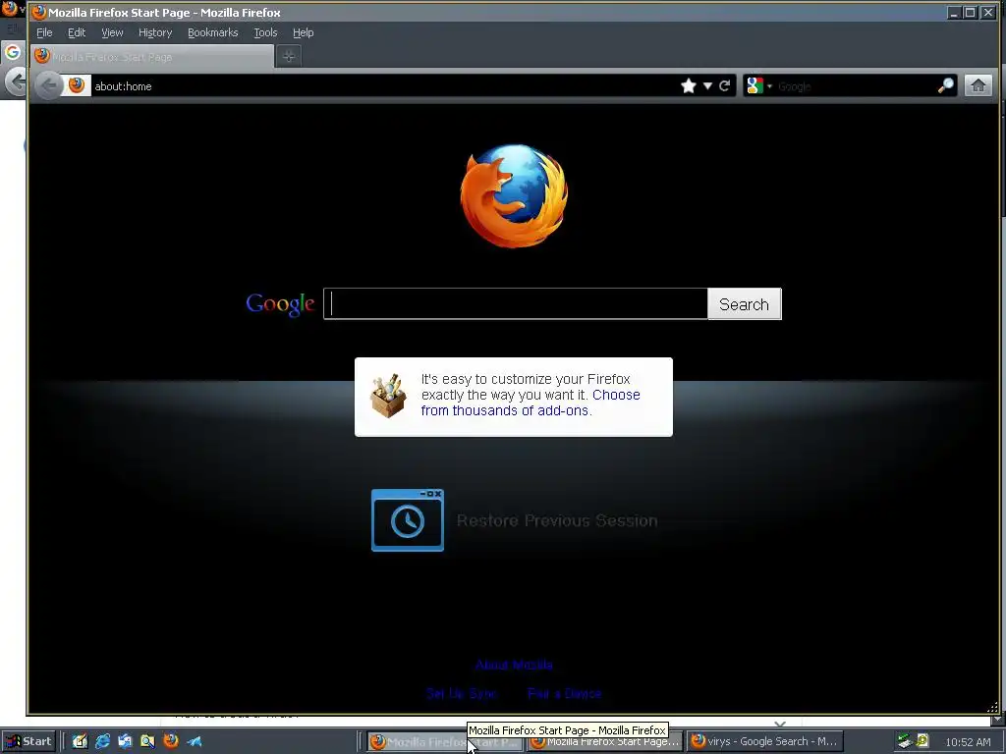Select the Mozilla Firefox Start Page tab
Screen dimensions: 1006x754
152,56
